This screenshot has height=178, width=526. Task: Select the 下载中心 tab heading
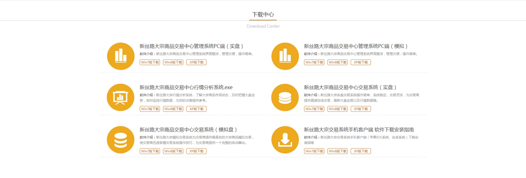tap(263, 14)
